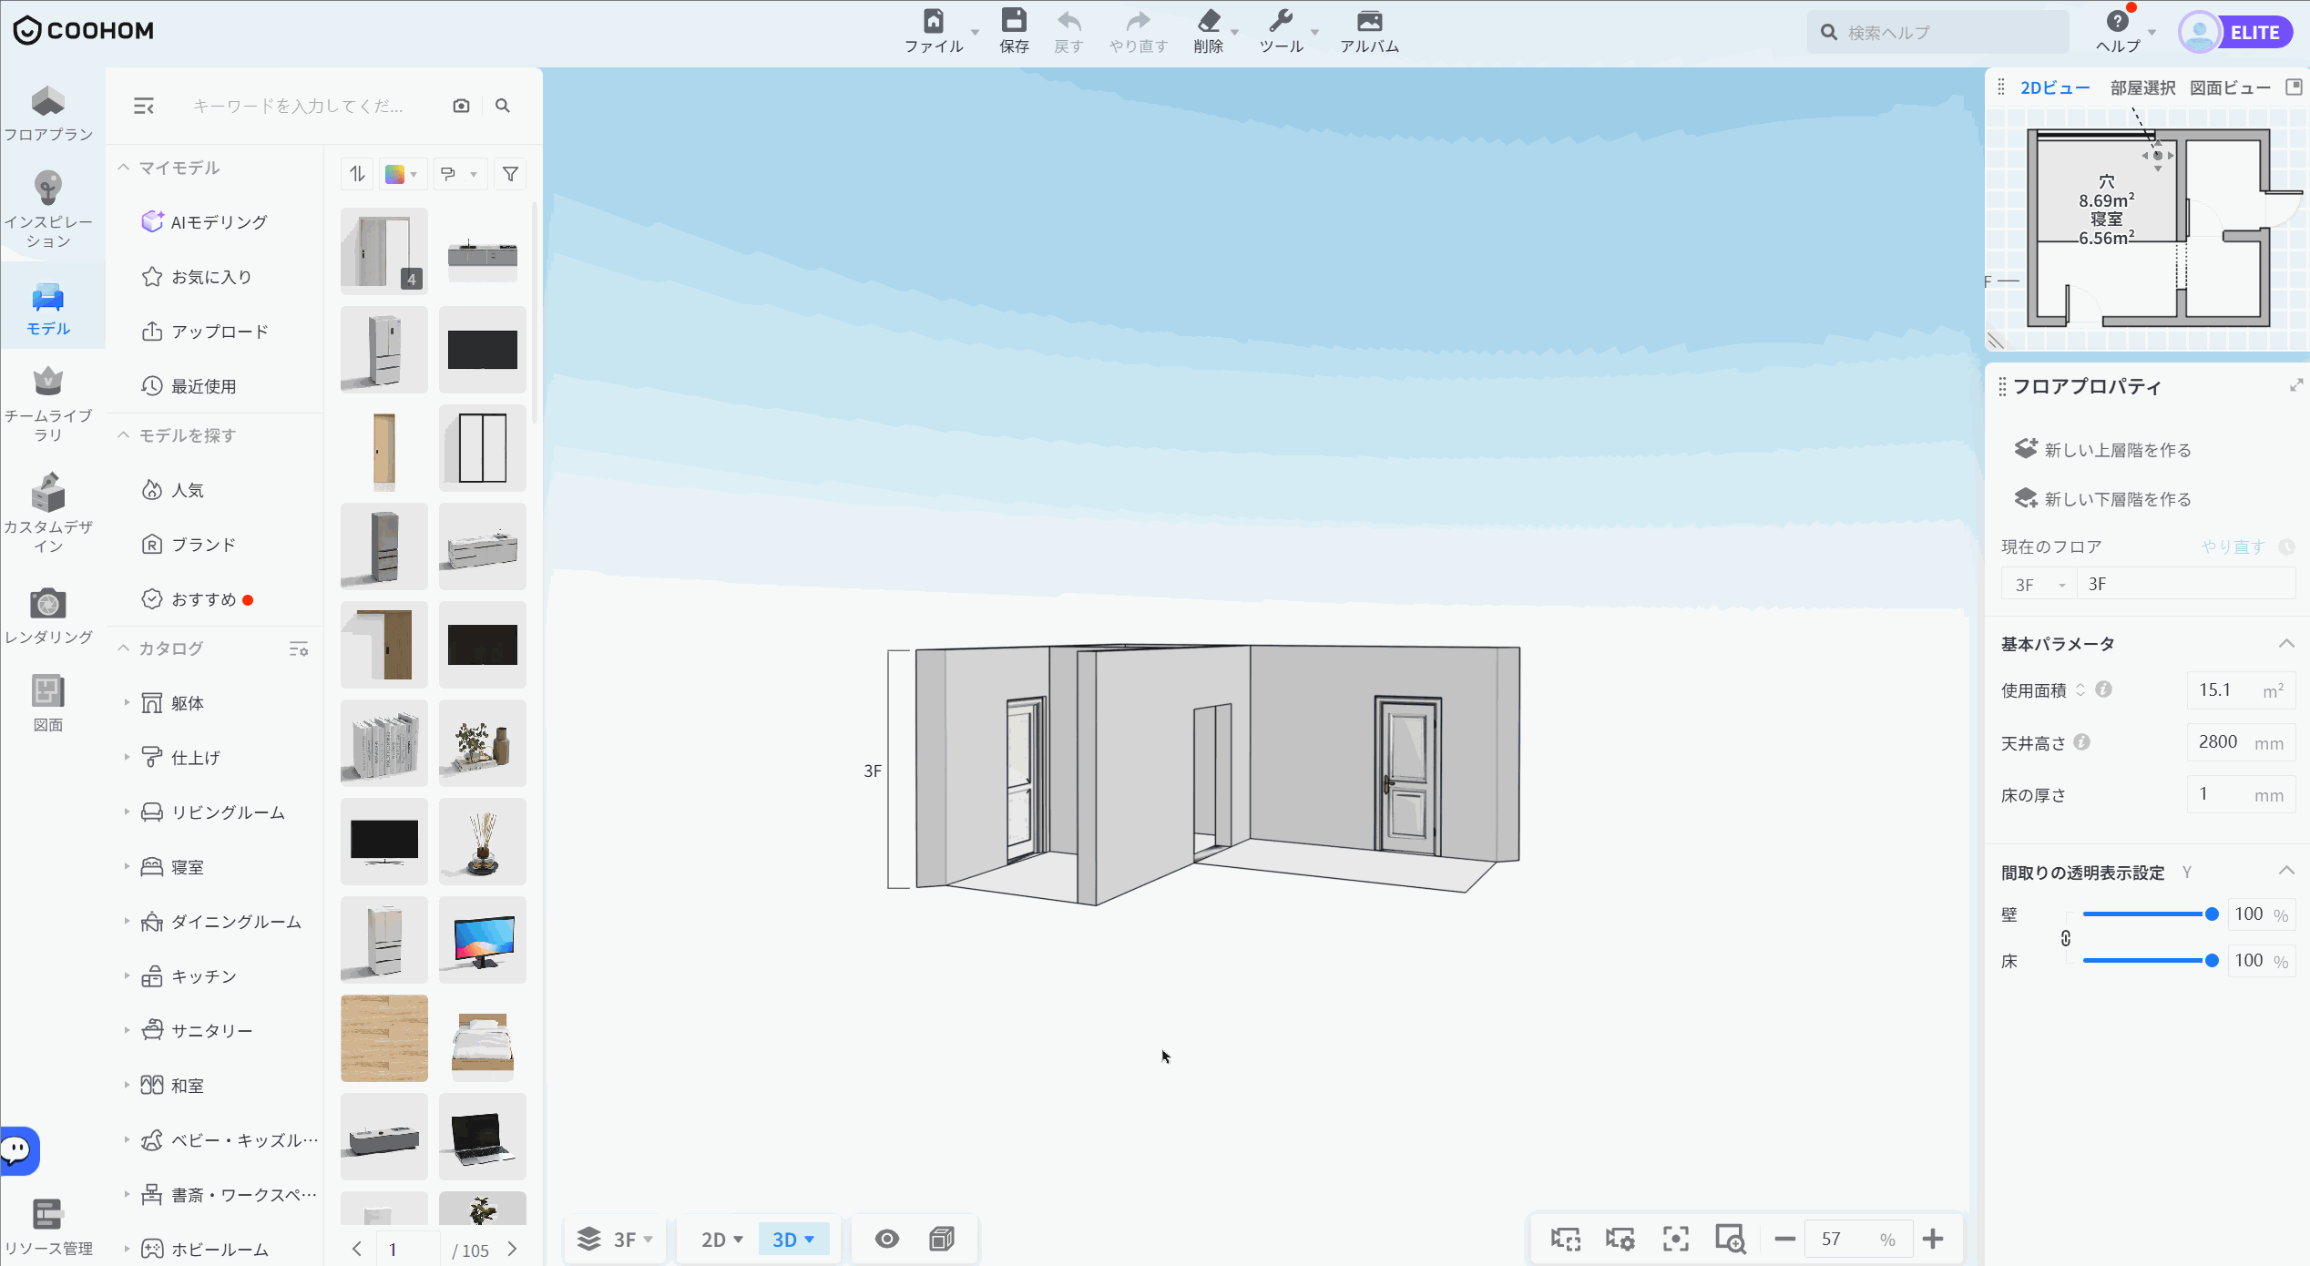
Task: Click the image search camera icon
Action: (462, 106)
